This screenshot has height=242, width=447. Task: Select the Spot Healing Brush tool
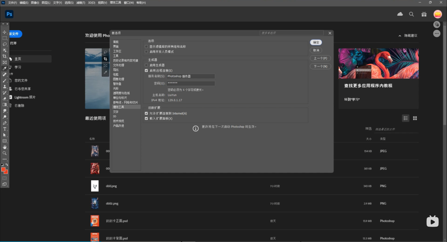pos(5,75)
